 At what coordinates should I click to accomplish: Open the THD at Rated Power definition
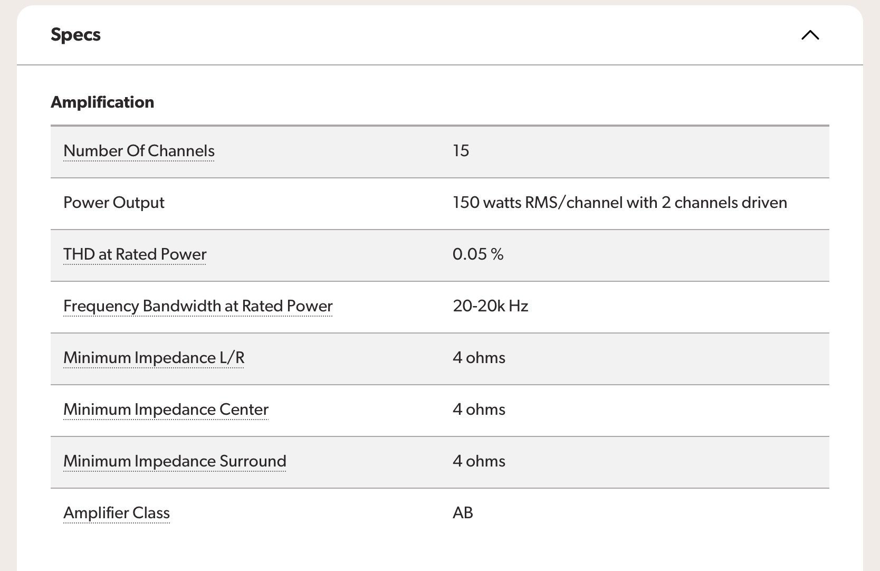[135, 254]
